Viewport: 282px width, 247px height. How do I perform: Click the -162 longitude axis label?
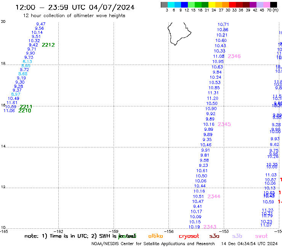point(58,231)
